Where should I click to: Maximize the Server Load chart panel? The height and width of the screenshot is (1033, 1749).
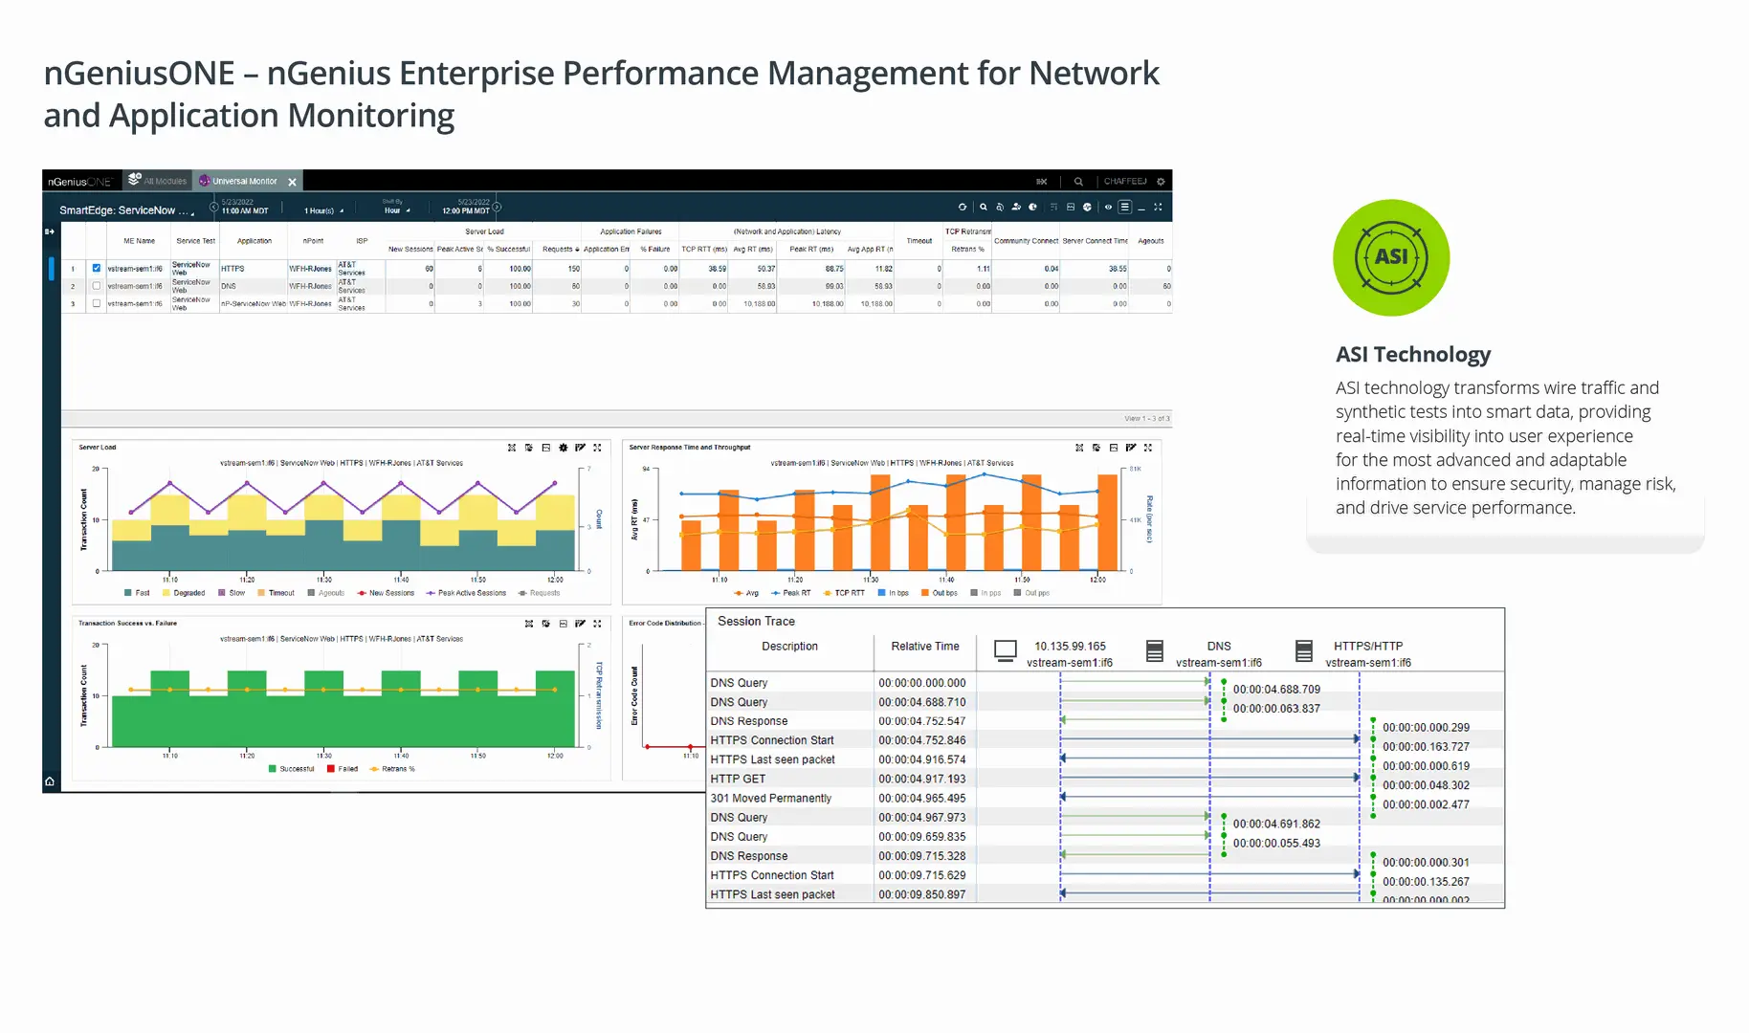(597, 448)
